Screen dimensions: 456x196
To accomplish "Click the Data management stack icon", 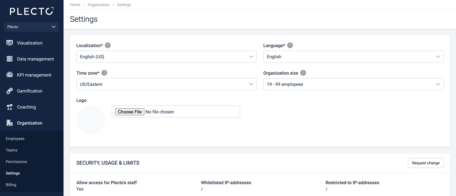I will 10,59.
